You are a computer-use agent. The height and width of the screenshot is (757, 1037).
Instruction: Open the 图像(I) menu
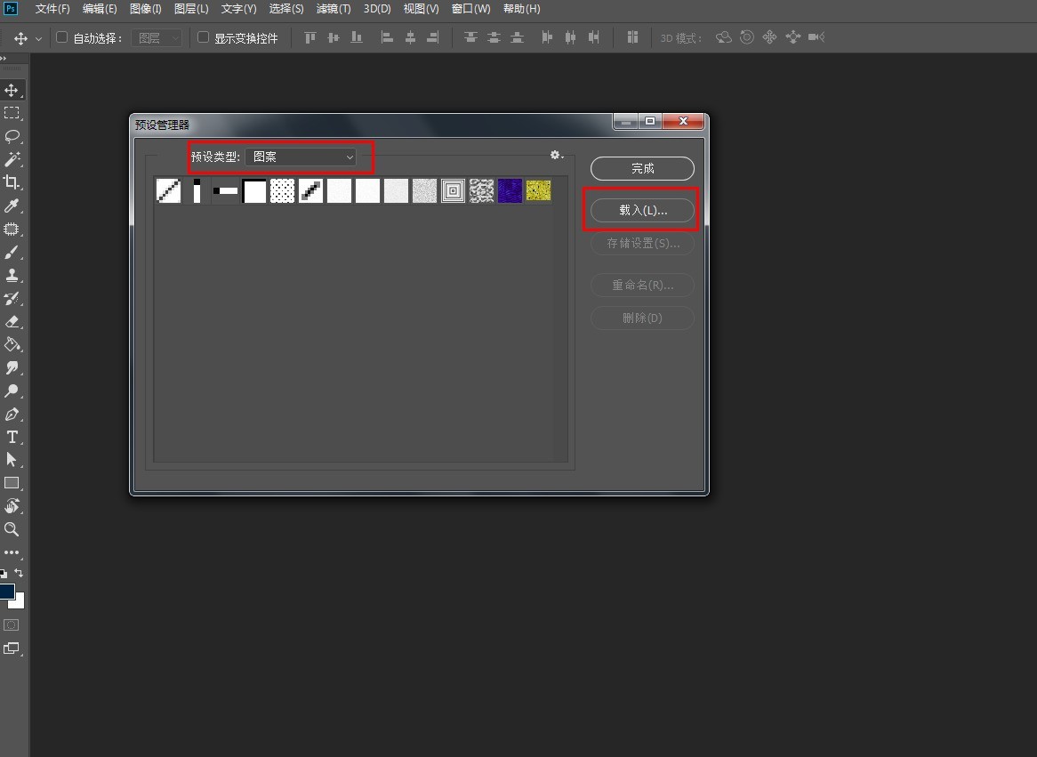pos(146,9)
